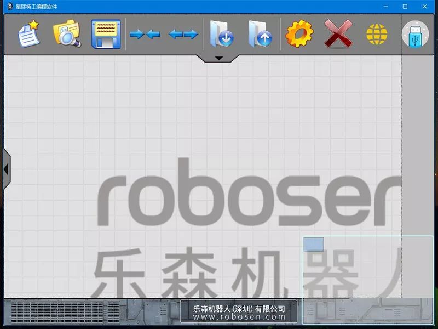Click the round USB connection icon
This screenshot has height=329, width=438.
tap(416, 34)
